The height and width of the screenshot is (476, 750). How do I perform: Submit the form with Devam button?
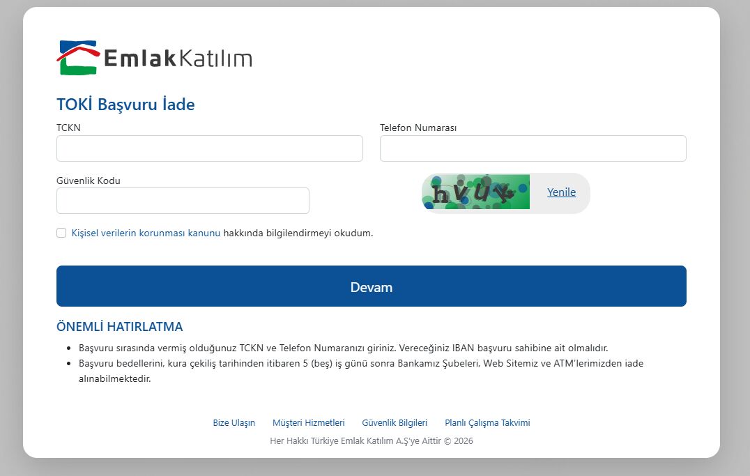[x=372, y=286]
